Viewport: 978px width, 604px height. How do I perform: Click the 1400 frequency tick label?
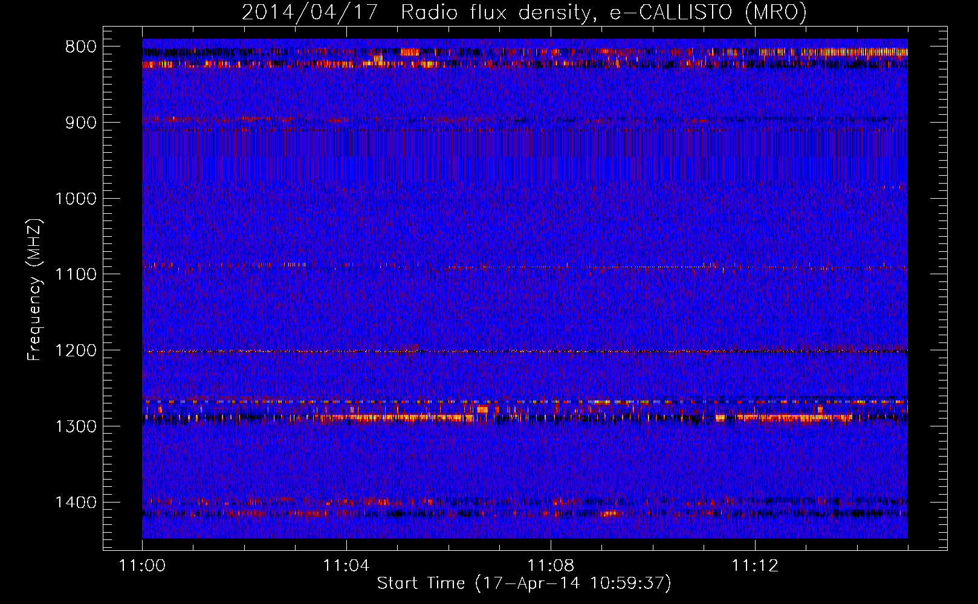pyautogui.click(x=76, y=503)
